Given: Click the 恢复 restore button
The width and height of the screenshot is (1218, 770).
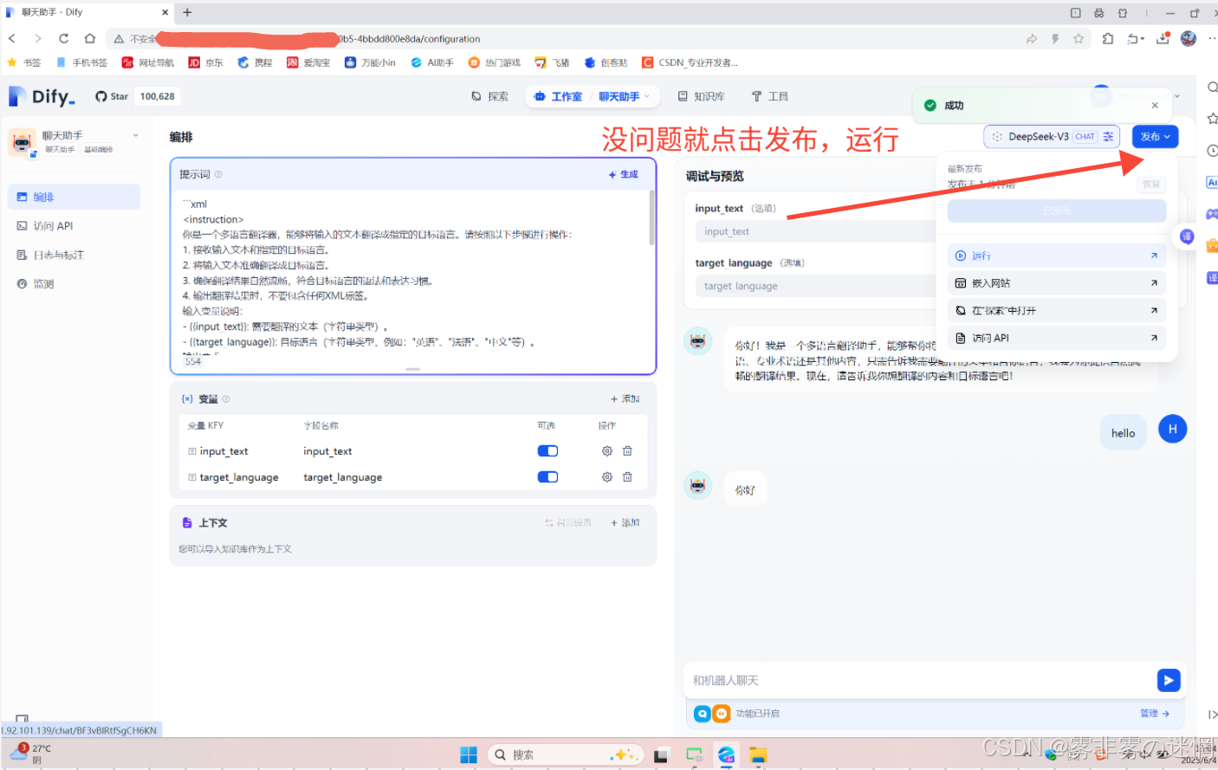Looking at the screenshot, I should coord(1151,184).
